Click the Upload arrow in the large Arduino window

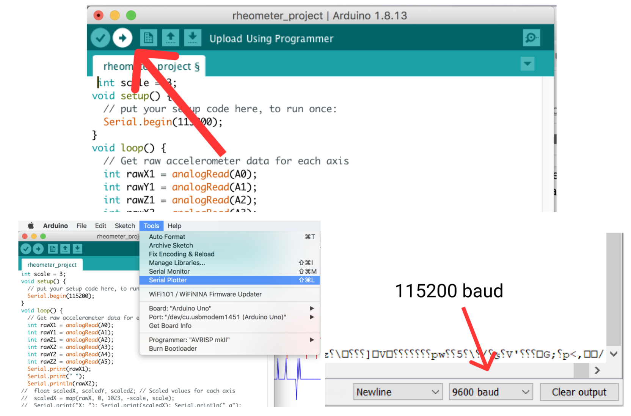122,38
